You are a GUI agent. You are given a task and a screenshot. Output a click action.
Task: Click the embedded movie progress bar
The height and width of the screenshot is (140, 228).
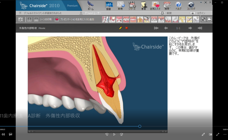98,131
